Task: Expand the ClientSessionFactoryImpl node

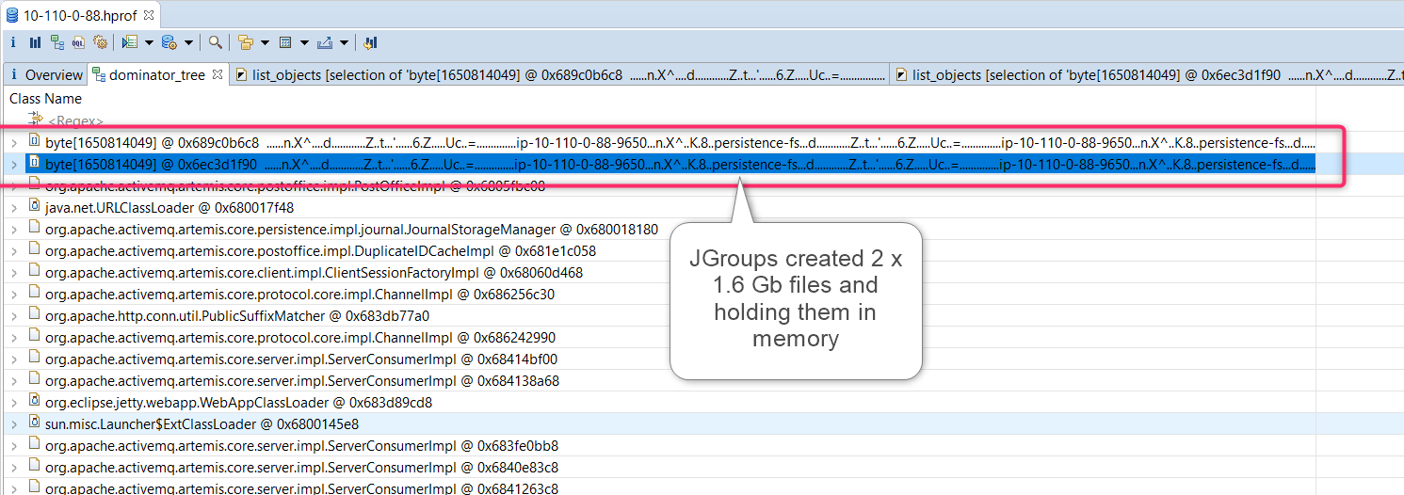Action: [x=13, y=273]
